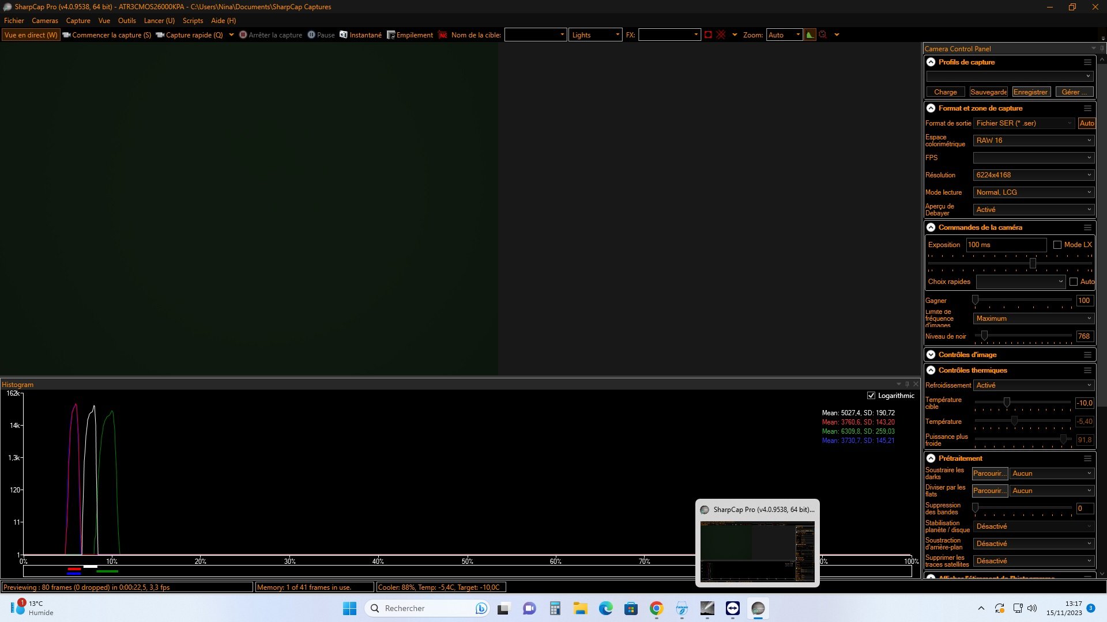This screenshot has width=1107, height=622.
Task: Collapse Contrôles thermiques section
Action: 931,370
